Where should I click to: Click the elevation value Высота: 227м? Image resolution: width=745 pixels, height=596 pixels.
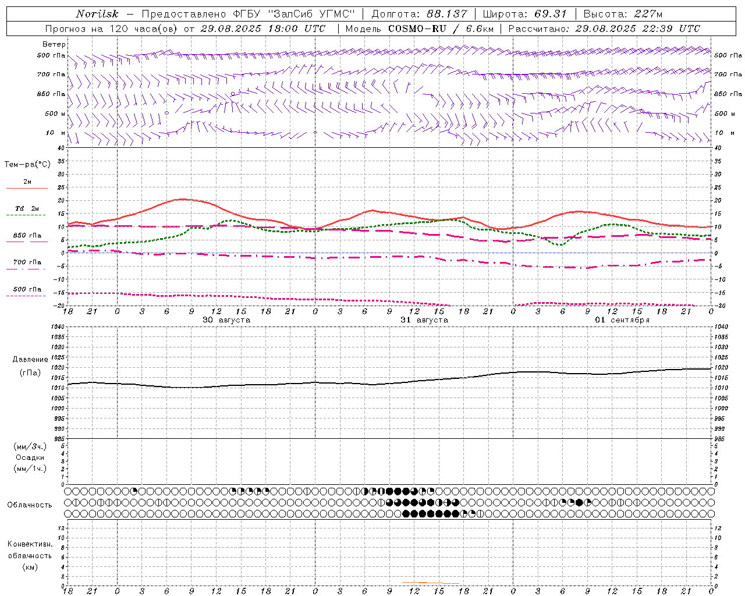(623, 14)
